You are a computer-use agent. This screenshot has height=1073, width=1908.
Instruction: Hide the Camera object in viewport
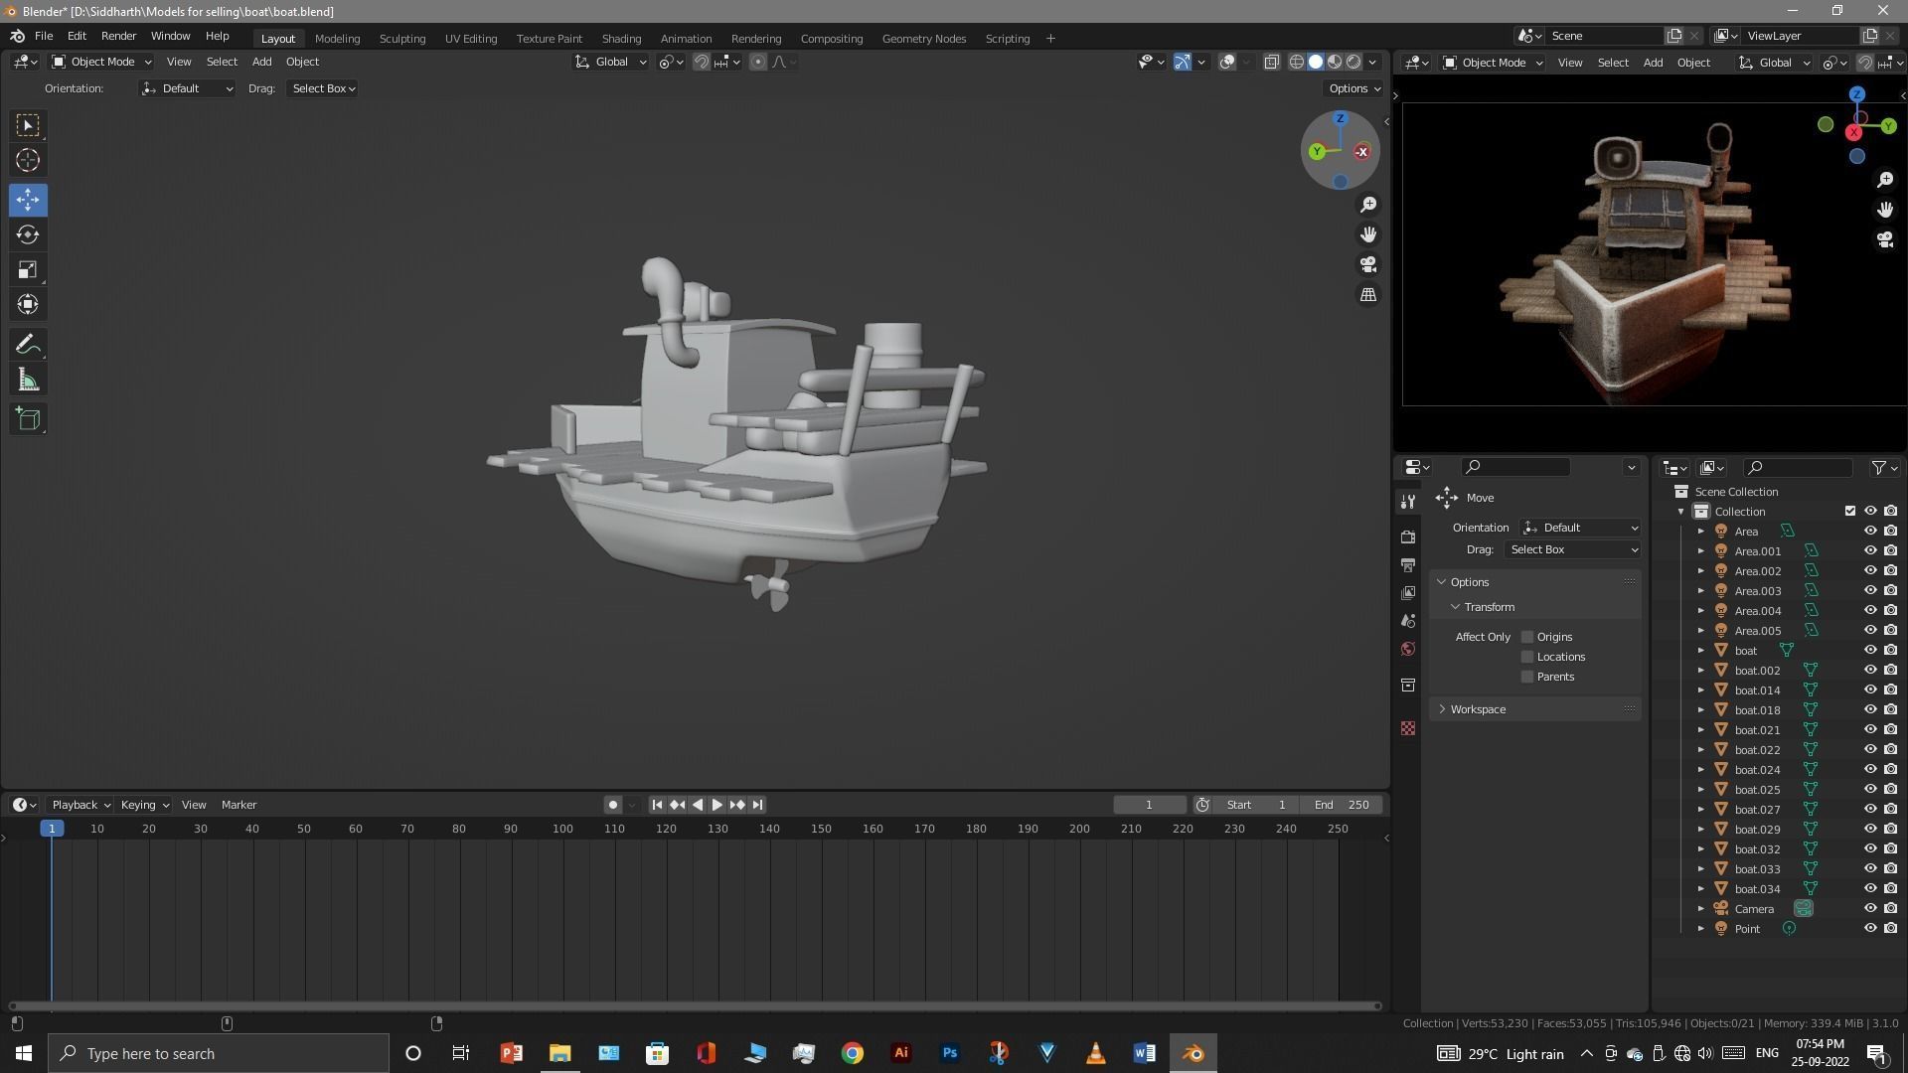coord(1869,909)
